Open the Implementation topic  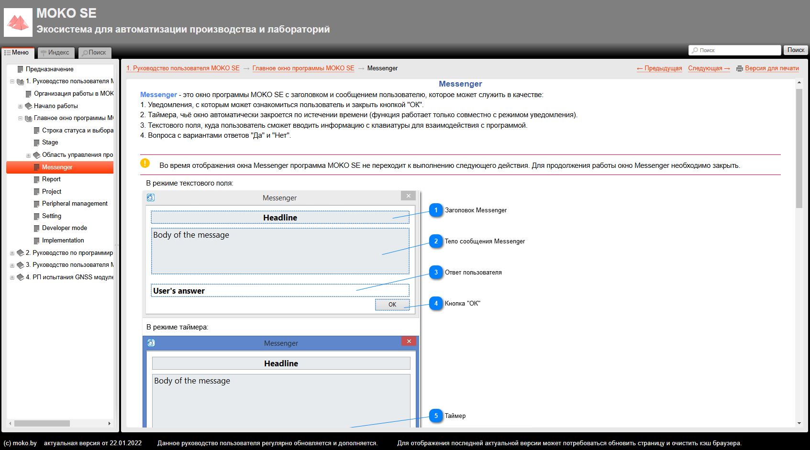(63, 241)
